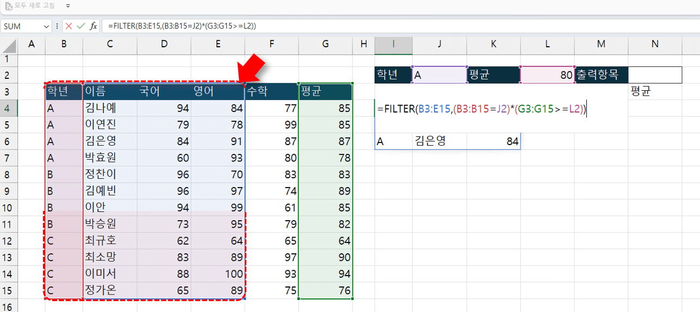Image resolution: width=700 pixels, height=312 pixels.
Task: Select column D header
Action: click(164, 44)
